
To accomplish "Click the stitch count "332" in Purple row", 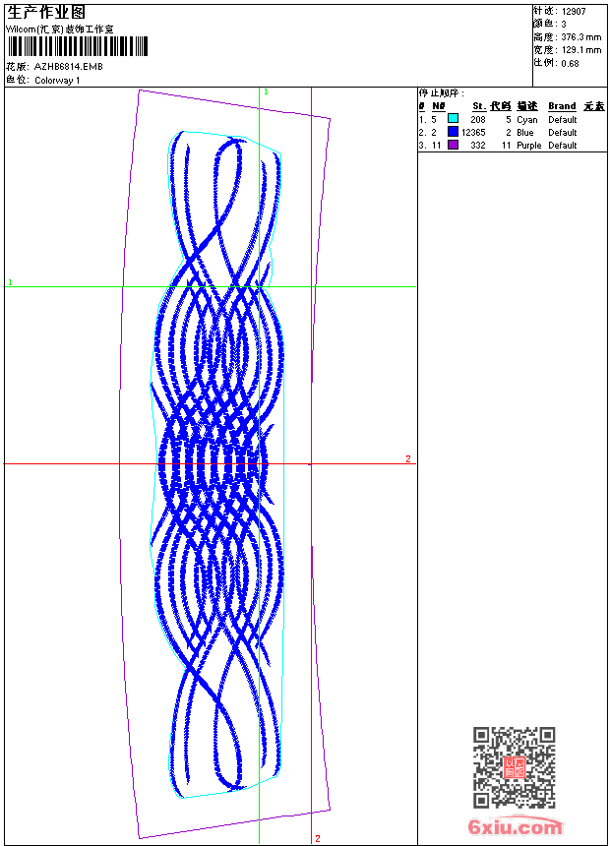I will 478,146.
